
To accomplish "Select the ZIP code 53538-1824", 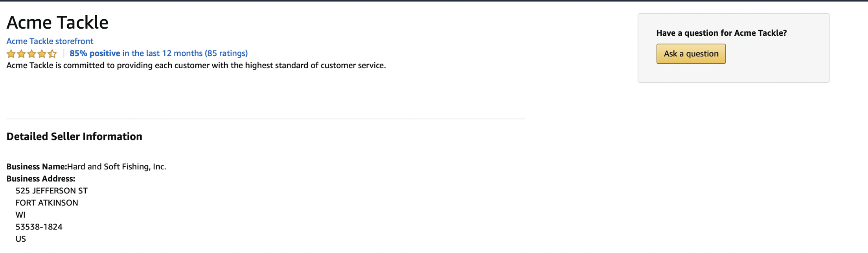I will click(x=39, y=227).
